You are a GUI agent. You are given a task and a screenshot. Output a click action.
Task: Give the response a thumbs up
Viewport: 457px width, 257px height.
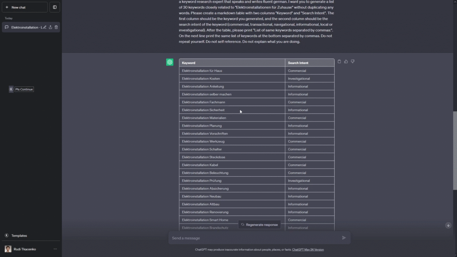click(346, 62)
